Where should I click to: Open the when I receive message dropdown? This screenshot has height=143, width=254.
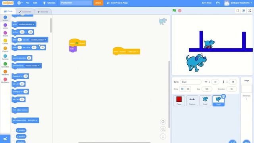click(133, 52)
